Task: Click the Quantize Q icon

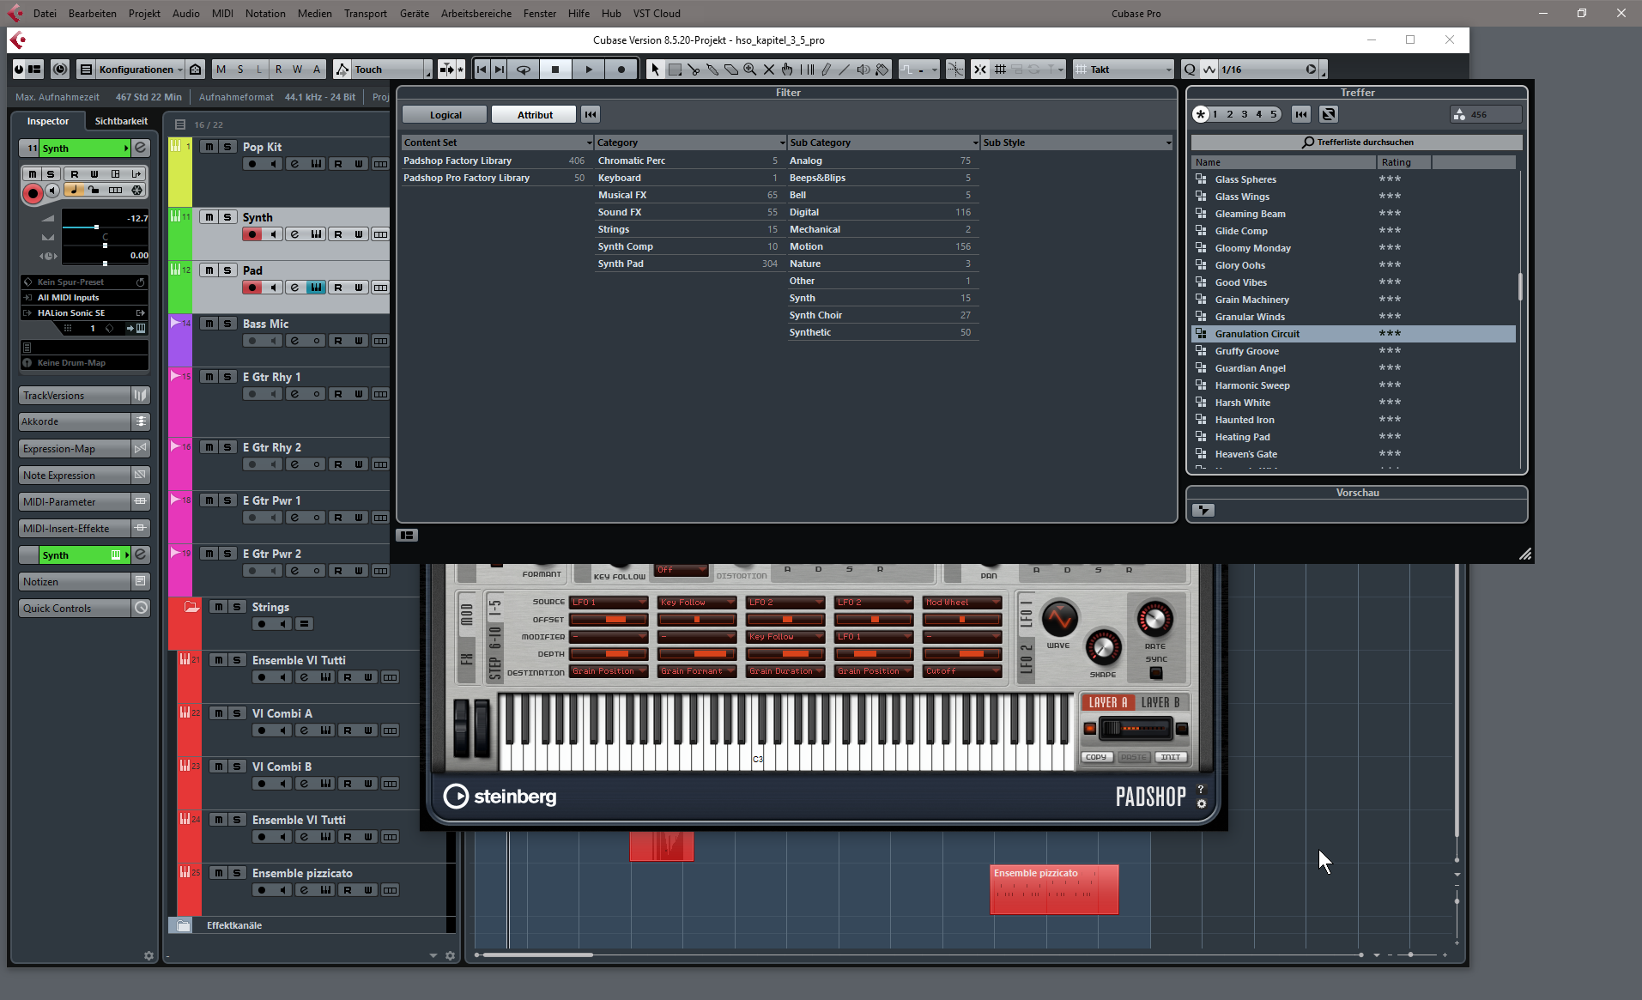Action: [x=1190, y=70]
